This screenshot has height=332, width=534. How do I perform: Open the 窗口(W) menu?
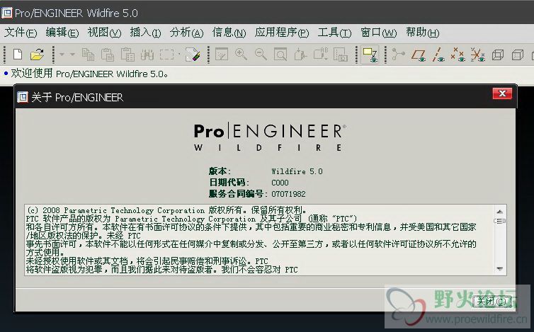(379, 33)
